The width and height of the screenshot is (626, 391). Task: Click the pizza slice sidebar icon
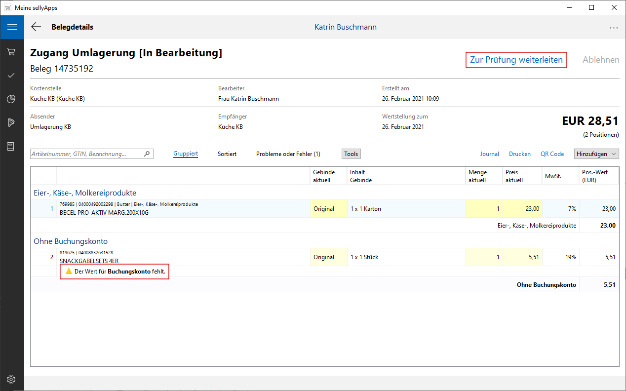(x=12, y=123)
